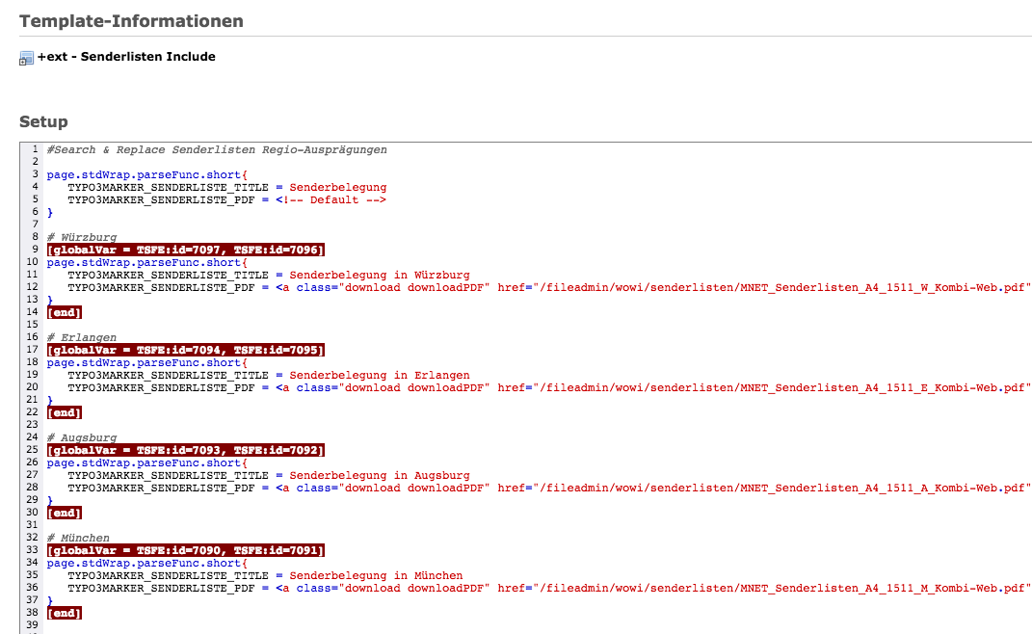Click the '# Augsburg' comment line
1032x634 pixels.
tap(82, 437)
